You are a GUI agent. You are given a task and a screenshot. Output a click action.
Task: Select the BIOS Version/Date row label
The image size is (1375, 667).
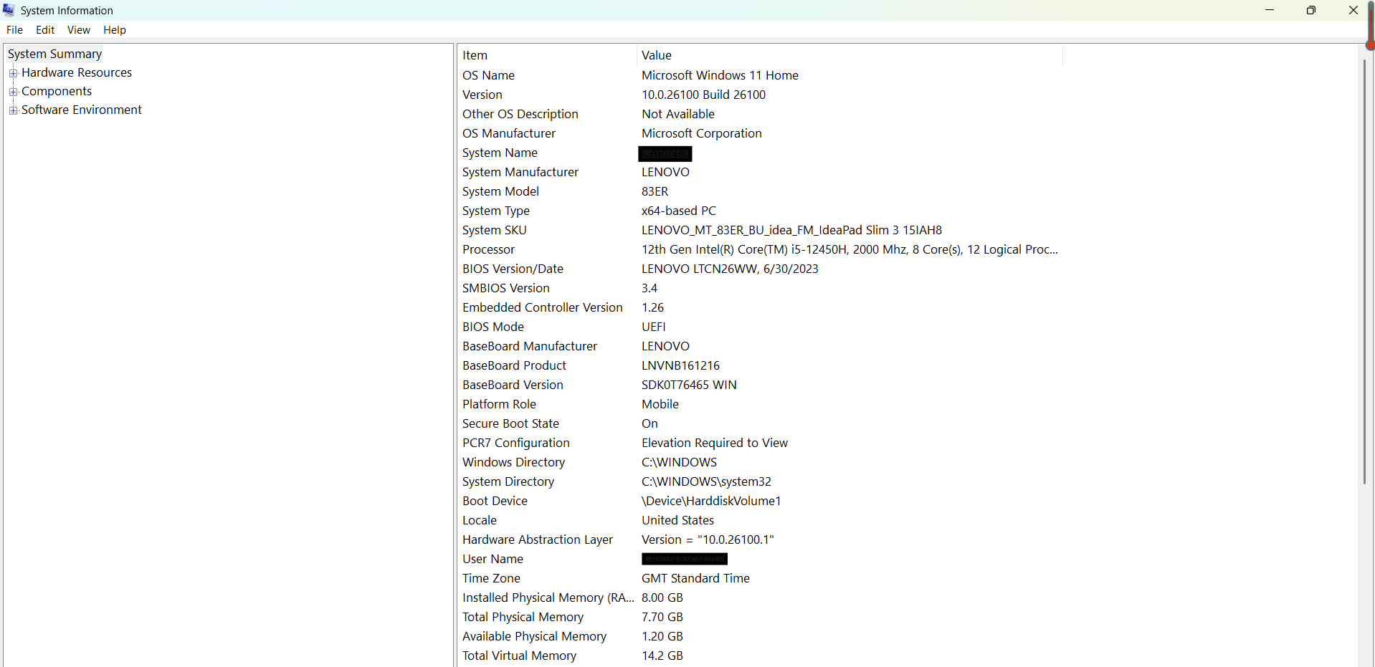click(x=513, y=269)
